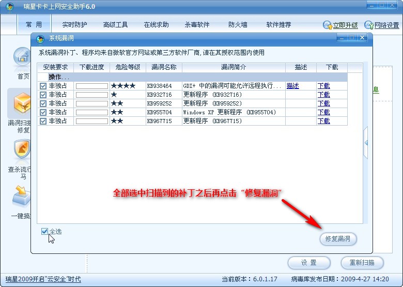Click the 设置 button in main window

[x=308, y=263]
